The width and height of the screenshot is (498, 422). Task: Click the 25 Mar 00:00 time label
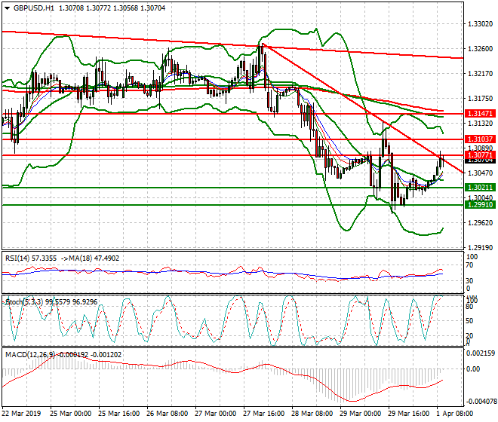(70, 414)
